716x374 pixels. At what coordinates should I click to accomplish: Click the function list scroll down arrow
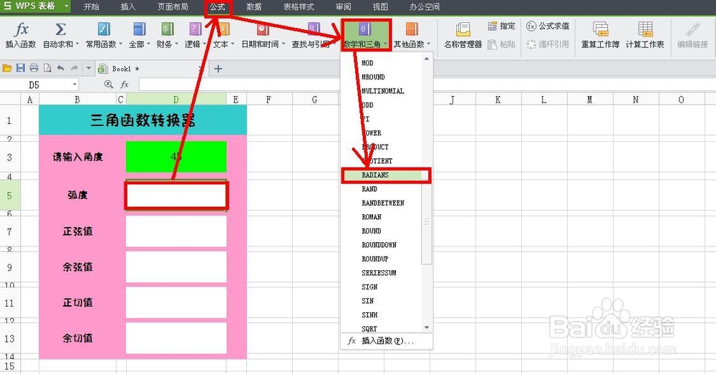coord(427,327)
